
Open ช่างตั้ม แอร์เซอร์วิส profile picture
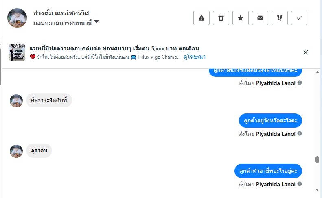(17, 17)
